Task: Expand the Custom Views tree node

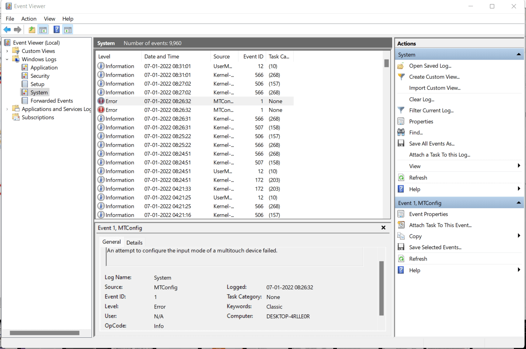Action: pos(7,51)
